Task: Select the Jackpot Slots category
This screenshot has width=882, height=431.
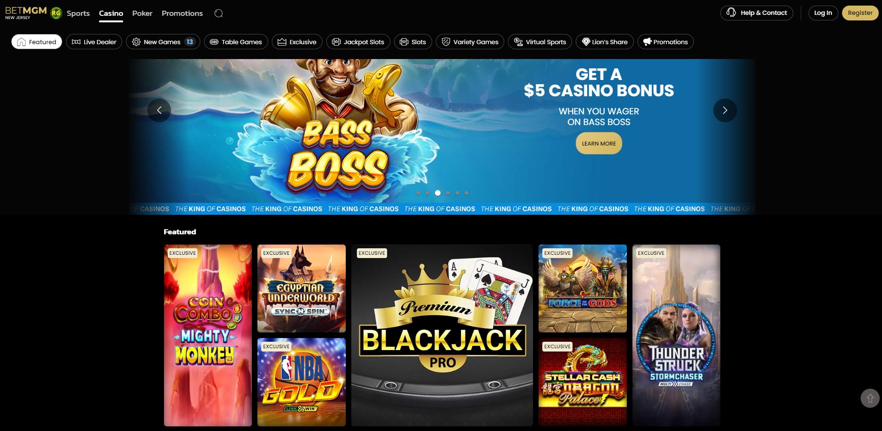Action: click(x=358, y=42)
